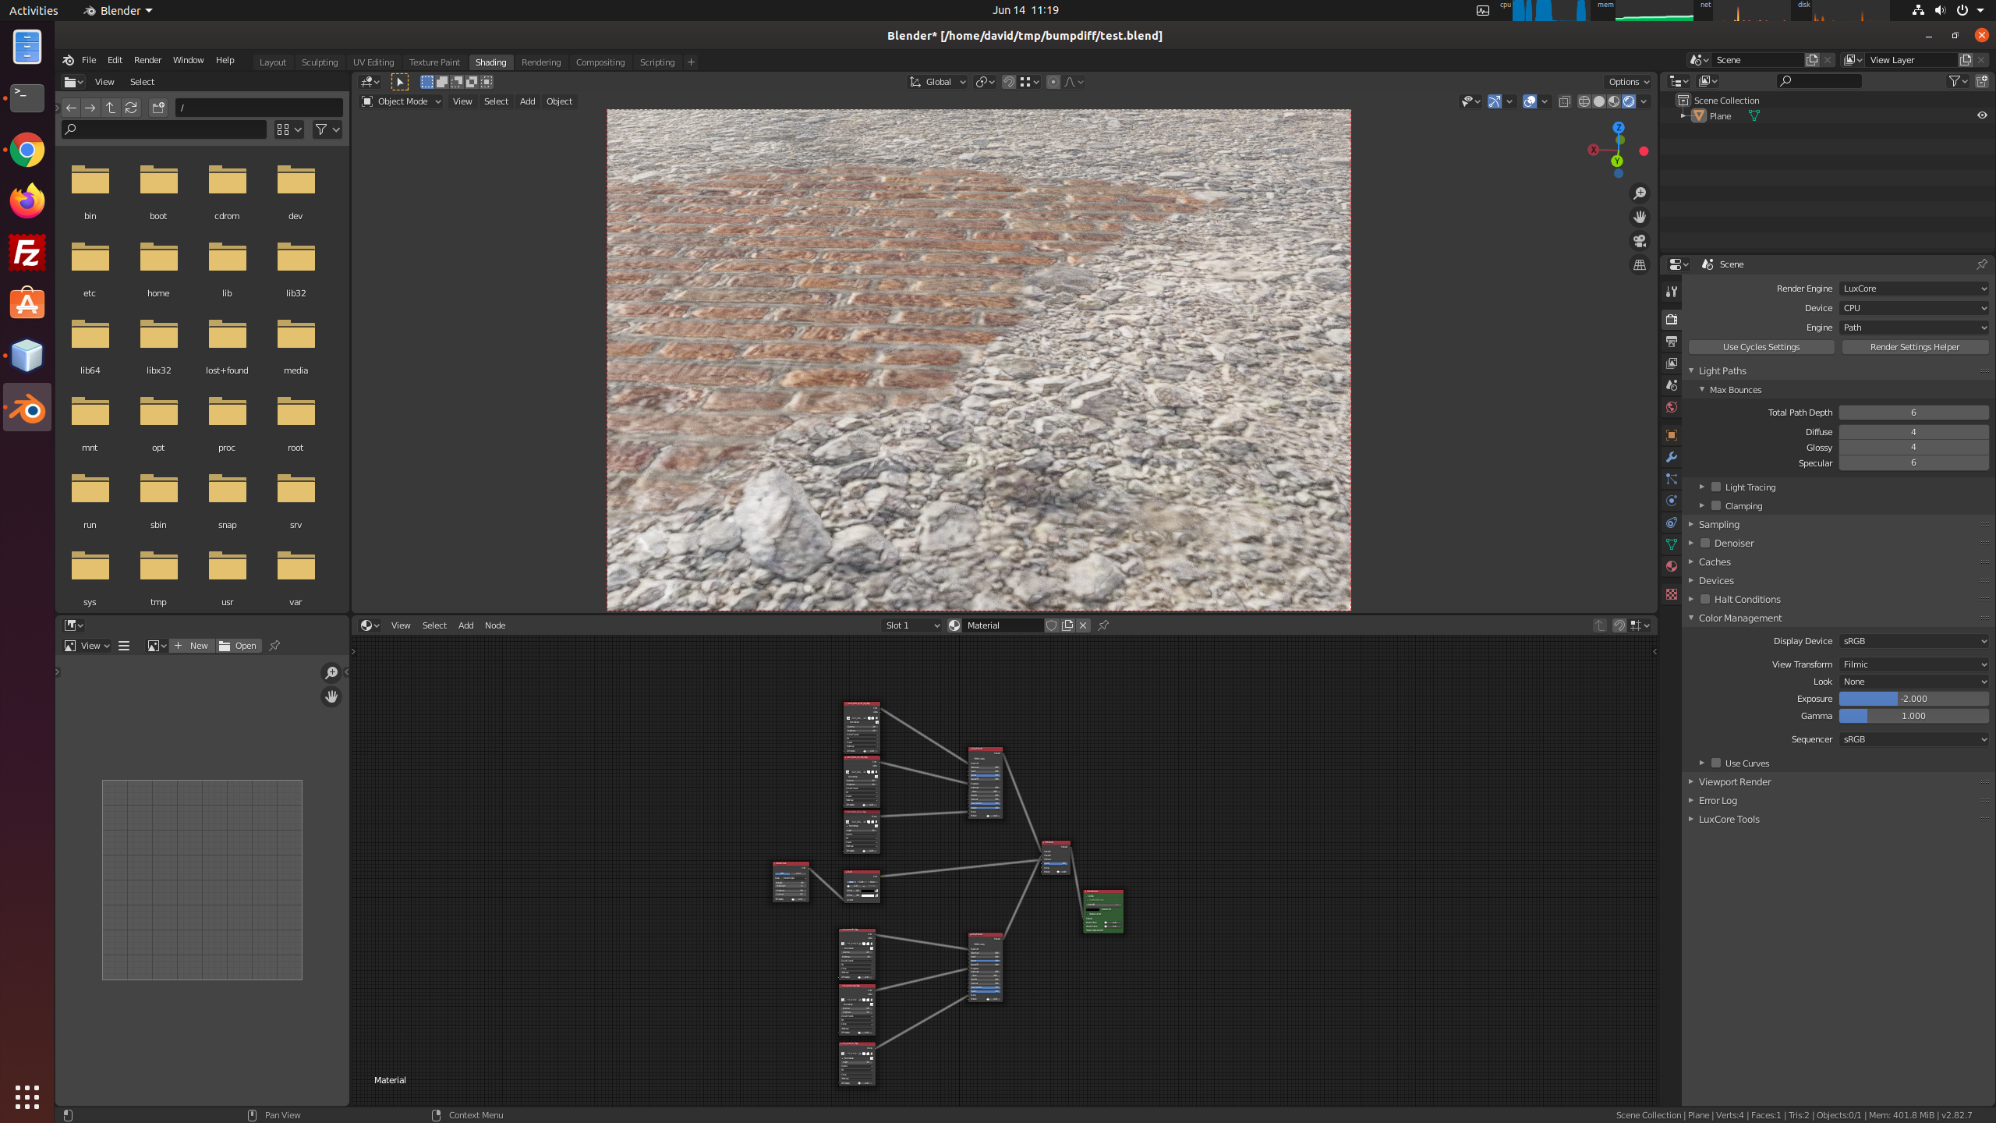Click the viewport zoom magnifier icon
Image resolution: width=1996 pixels, height=1123 pixels.
[1640, 193]
